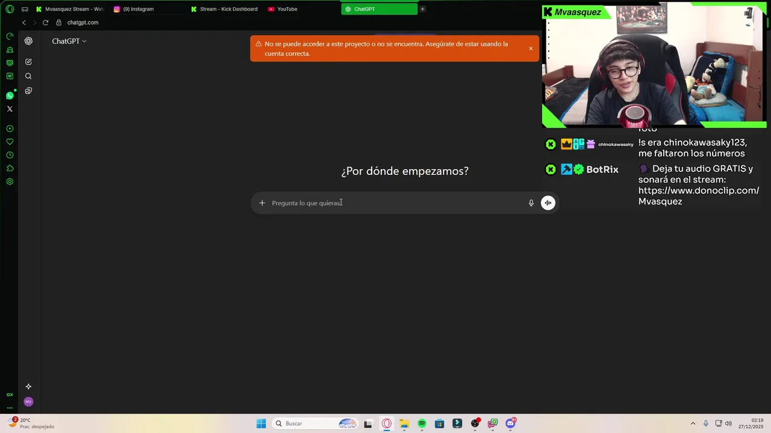The image size is (771, 433).
Task: Click the site lock icon in address bar
Action: [x=59, y=22]
